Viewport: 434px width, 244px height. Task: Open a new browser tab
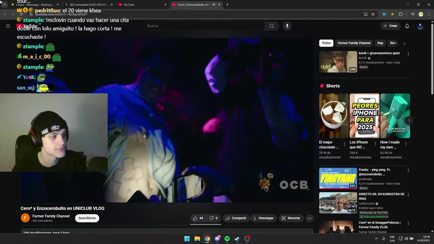[227, 4]
